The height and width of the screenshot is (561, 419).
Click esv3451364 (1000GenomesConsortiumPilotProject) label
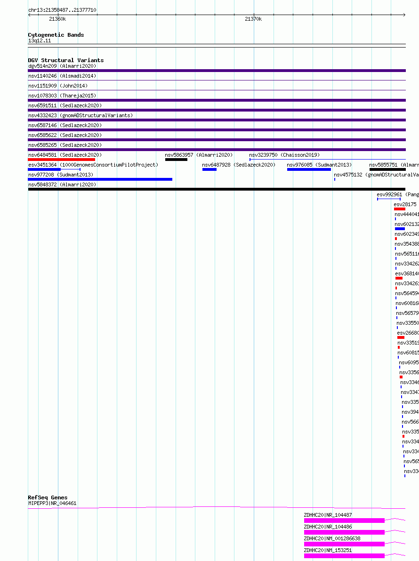pos(93,165)
